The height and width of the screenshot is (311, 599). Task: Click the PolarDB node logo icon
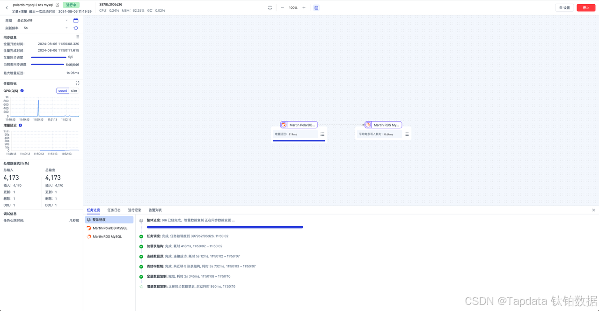point(284,125)
